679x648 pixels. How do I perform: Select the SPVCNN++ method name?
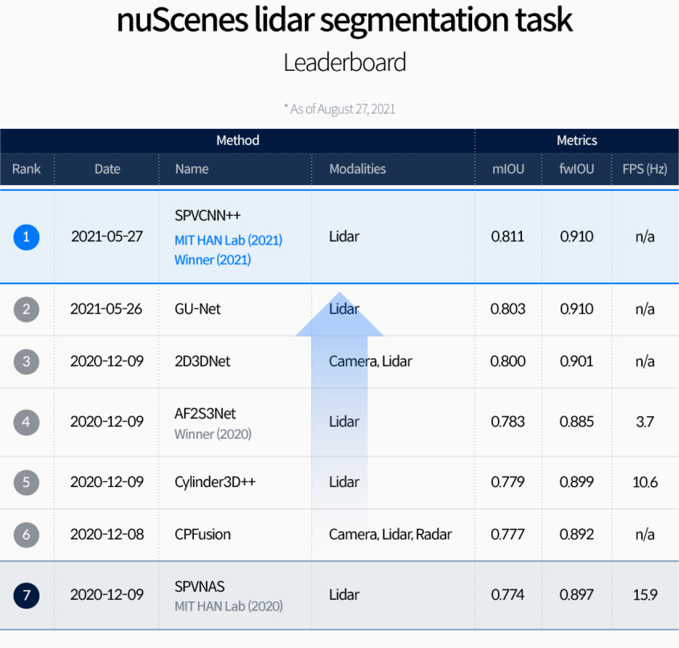(x=207, y=216)
